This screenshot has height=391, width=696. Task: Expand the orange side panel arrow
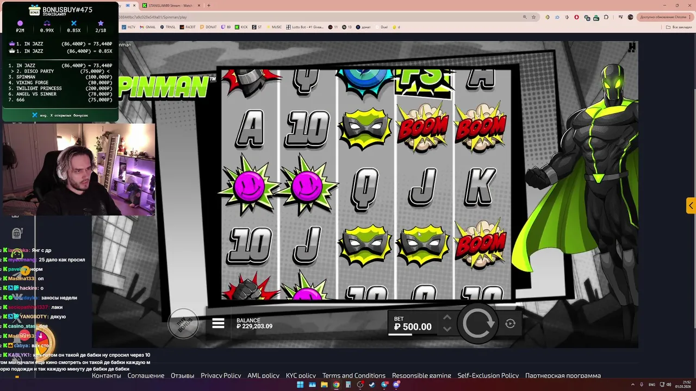(691, 206)
